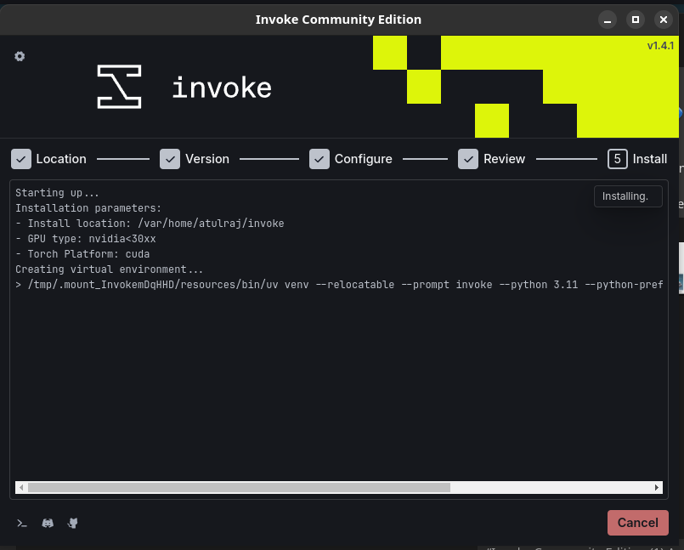Go to the Version step
The height and width of the screenshot is (550, 684).
click(x=195, y=159)
